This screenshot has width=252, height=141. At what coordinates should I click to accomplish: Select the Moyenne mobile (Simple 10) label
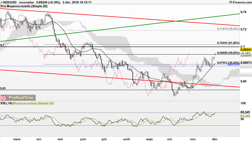click(x=33, y=103)
